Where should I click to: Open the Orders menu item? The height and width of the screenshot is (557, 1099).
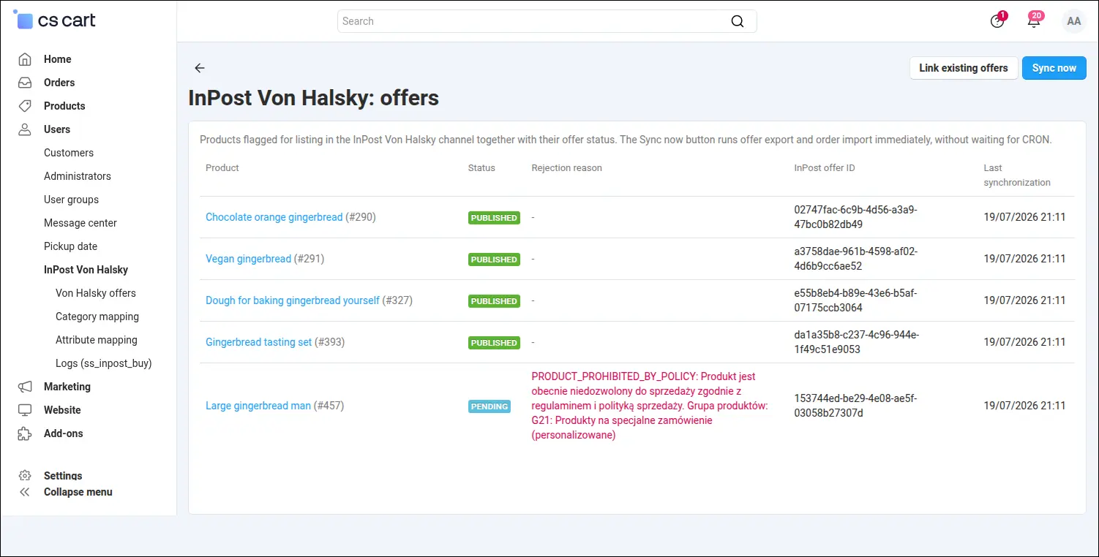(x=59, y=83)
